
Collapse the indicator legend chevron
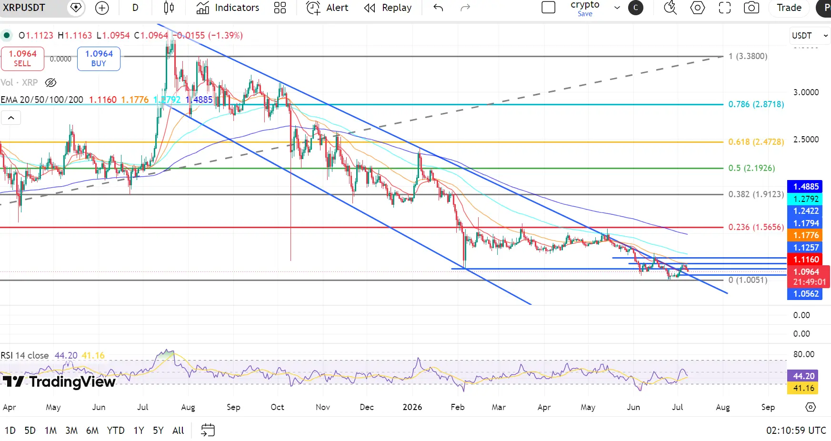[x=11, y=118]
